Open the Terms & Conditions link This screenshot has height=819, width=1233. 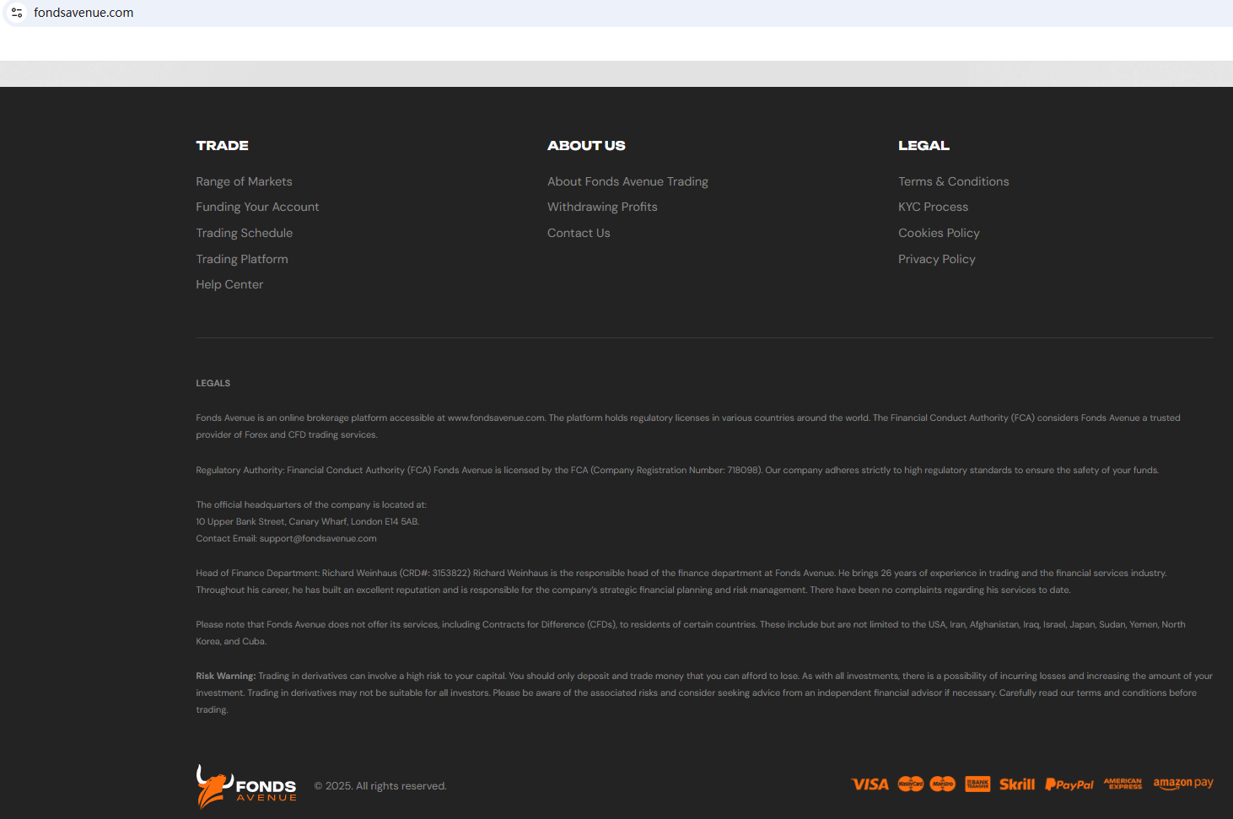click(954, 181)
